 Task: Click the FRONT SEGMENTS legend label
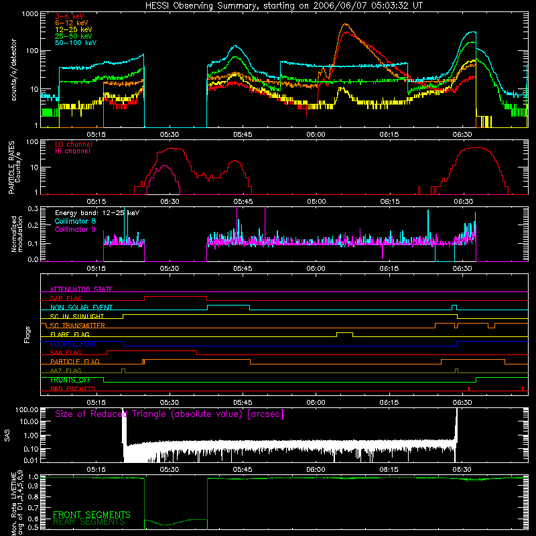click(92, 515)
